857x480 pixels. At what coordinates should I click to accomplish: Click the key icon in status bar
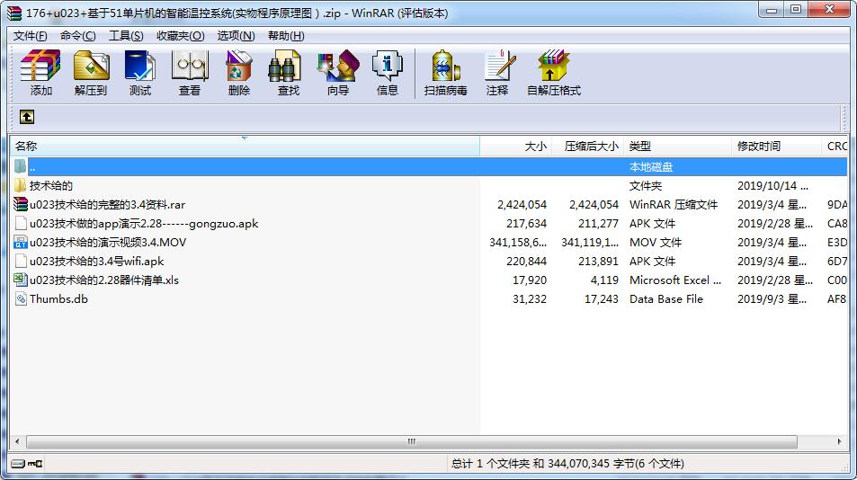[35, 464]
